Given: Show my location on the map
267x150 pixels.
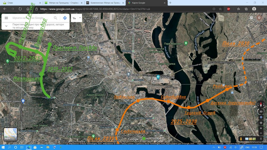Looking at the screenshot, I should (x=261, y=122).
